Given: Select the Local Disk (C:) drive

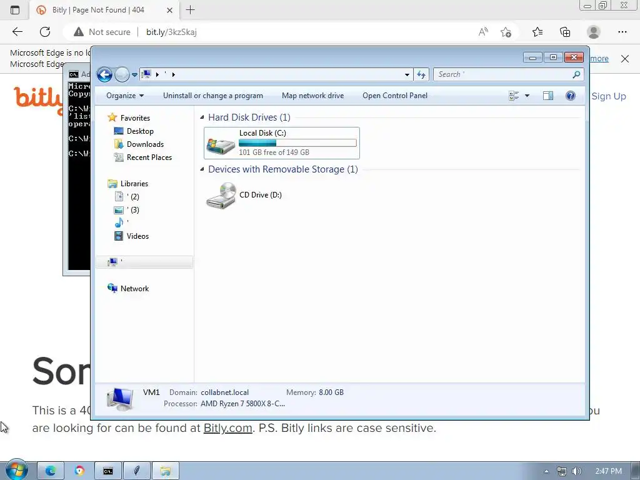Looking at the screenshot, I should click(282, 143).
